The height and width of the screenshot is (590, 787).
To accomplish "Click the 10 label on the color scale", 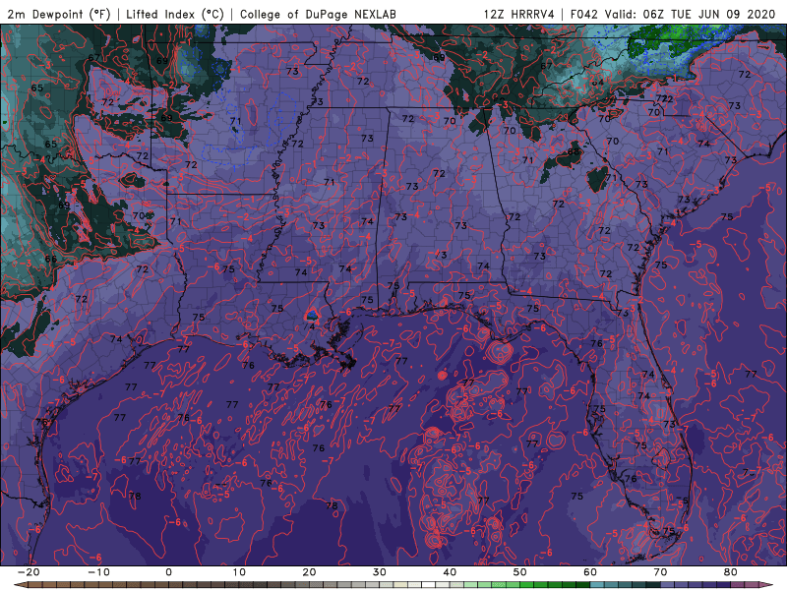I will coord(239,572).
